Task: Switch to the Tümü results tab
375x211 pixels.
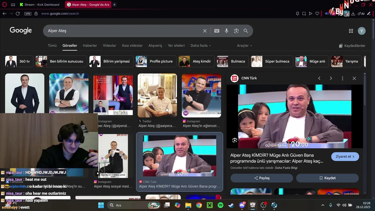Action: pyautogui.click(x=52, y=45)
